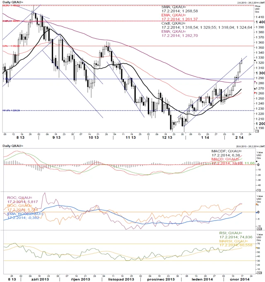Select the 'SMA; QXAU=' legend label
The width and height of the screenshot is (265, 282).
(x=173, y=7)
